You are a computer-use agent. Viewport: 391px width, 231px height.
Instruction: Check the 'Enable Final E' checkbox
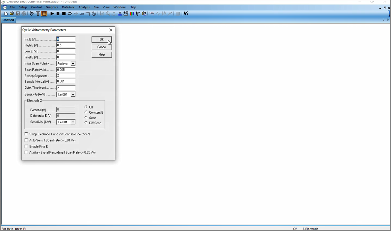pyautogui.click(x=26, y=146)
